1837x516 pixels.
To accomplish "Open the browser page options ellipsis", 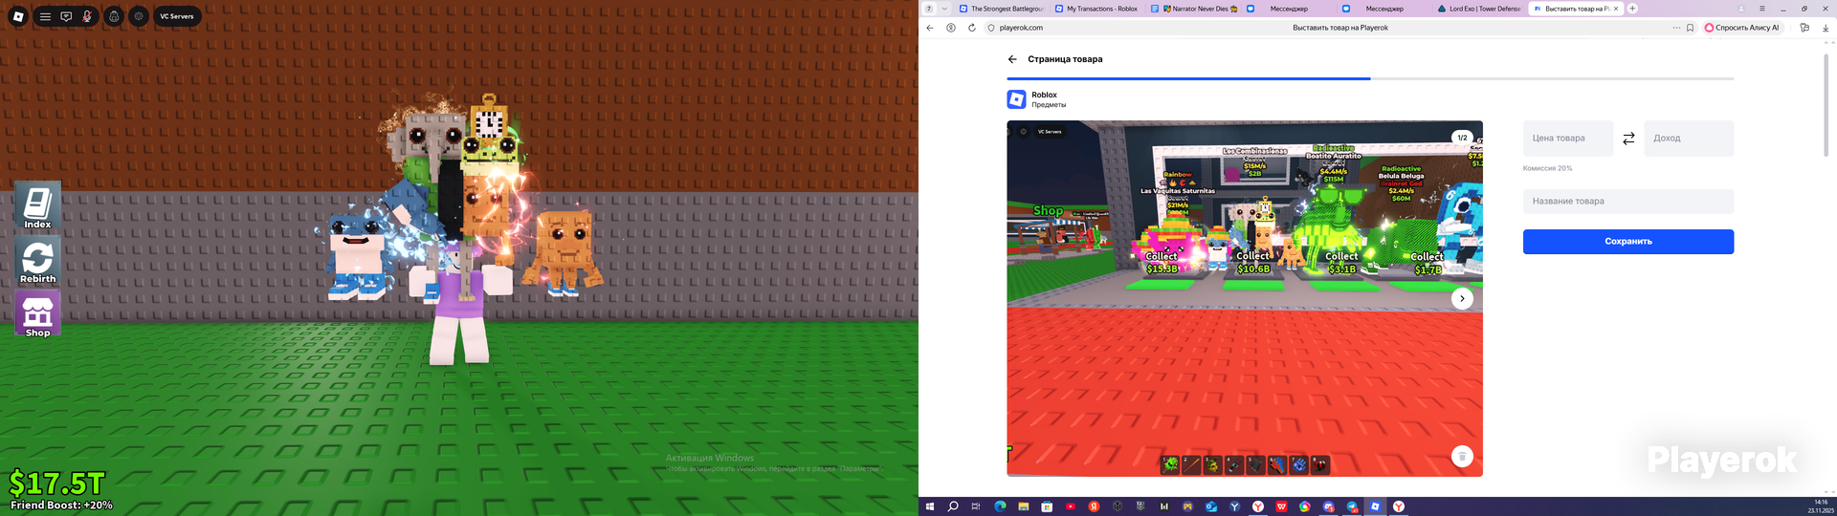I will 1676,28.
